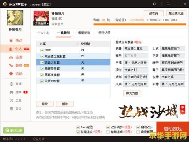Click the 退出 logout link in title bar
189x142 pixels.
click(x=46, y=4)
